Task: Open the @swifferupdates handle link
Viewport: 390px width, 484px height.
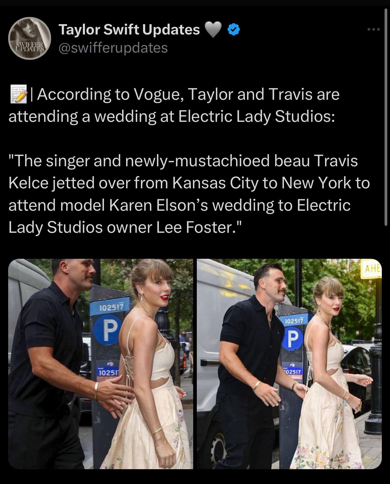Action: 113,48
